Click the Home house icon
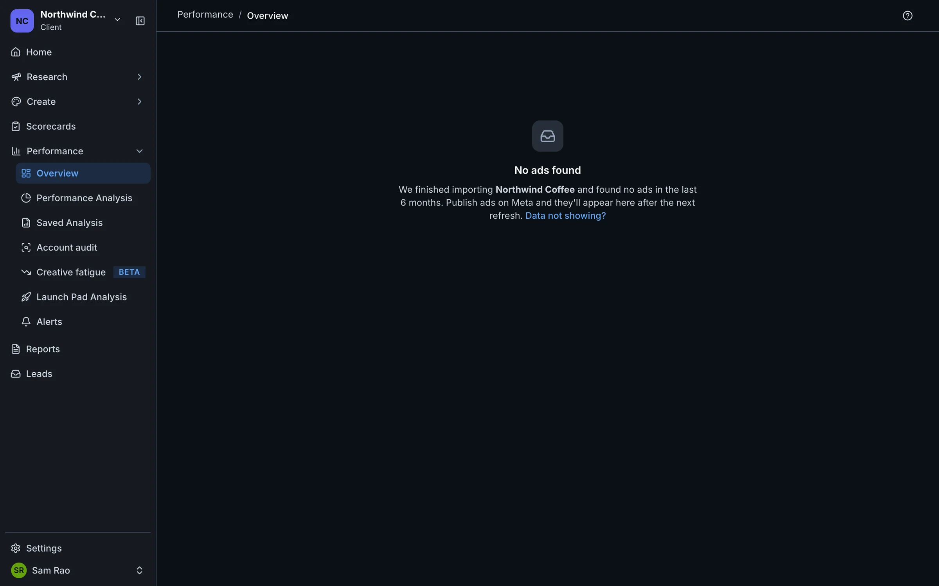Image resolution: width=939 pixels, height=586 pixels. (x=16, y=52)
